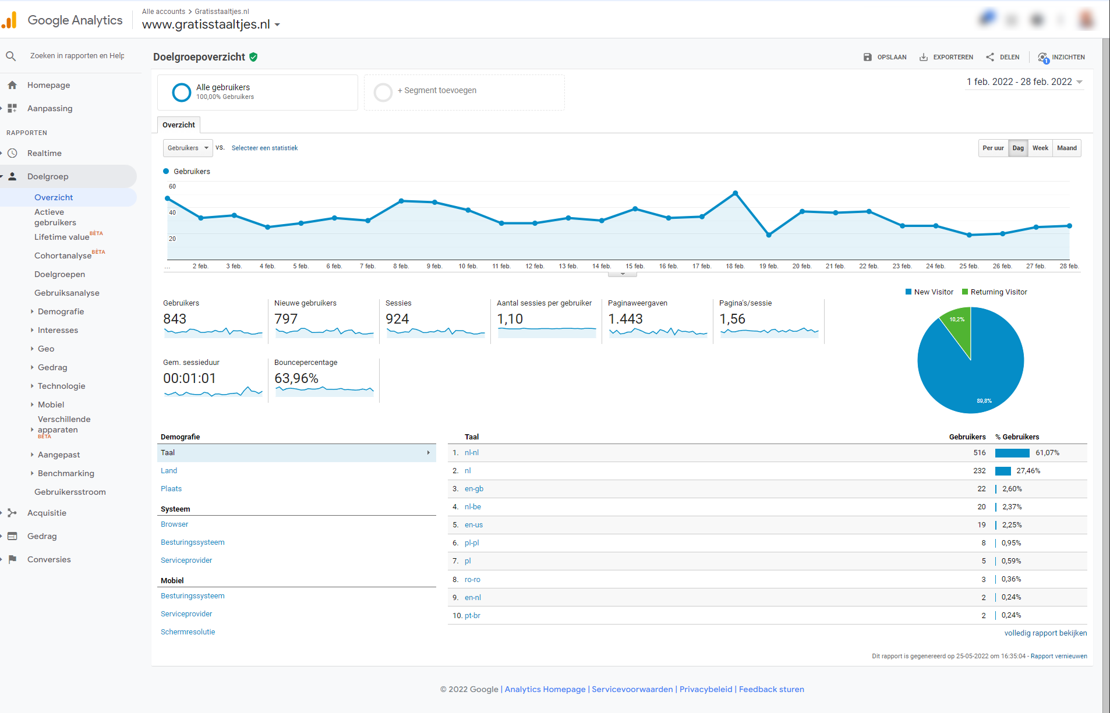The height and width of the screenshot is (713, 1110).
Task: Open Gebruiksanalyse sidebar report
Action: pyautogui.click(x=67, y=293)
